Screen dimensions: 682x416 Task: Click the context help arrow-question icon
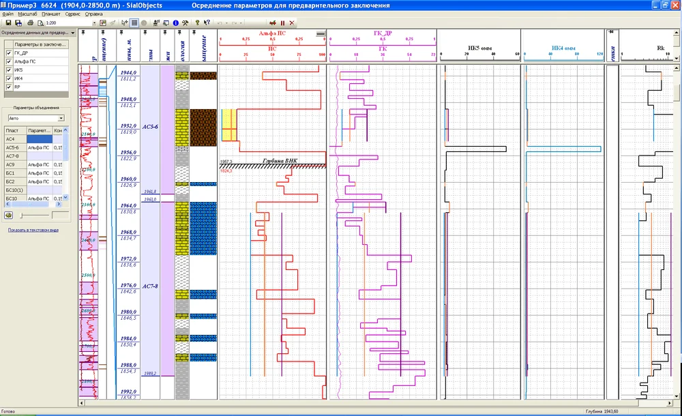[x=207, y=23]
